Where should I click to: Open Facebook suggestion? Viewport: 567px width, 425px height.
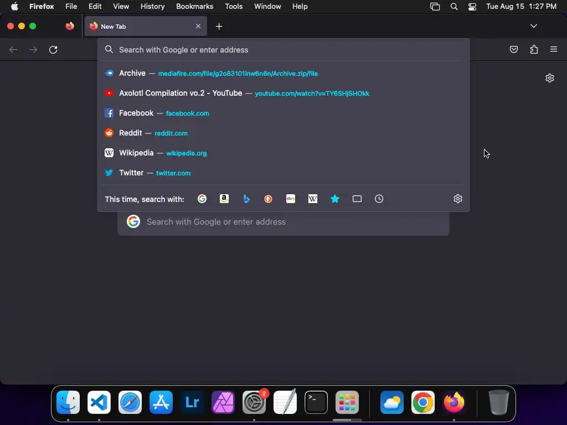(x=283, y=113)
